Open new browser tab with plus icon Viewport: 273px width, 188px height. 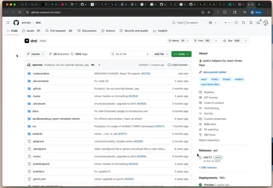click(259, 5)
